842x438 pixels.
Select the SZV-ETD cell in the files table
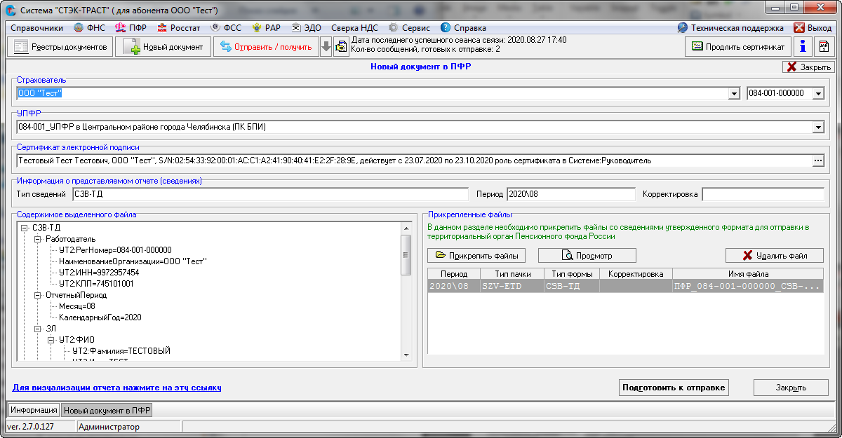tap(512, 286)
